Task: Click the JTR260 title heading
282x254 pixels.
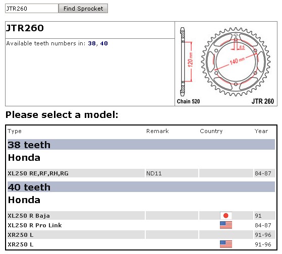Action: [25, 28]
